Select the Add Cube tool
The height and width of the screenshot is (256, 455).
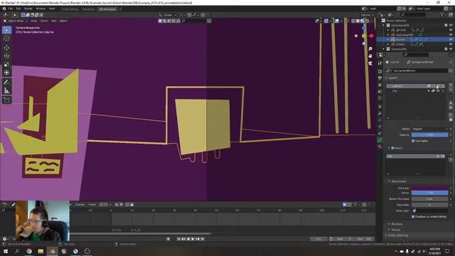[6, 100]
